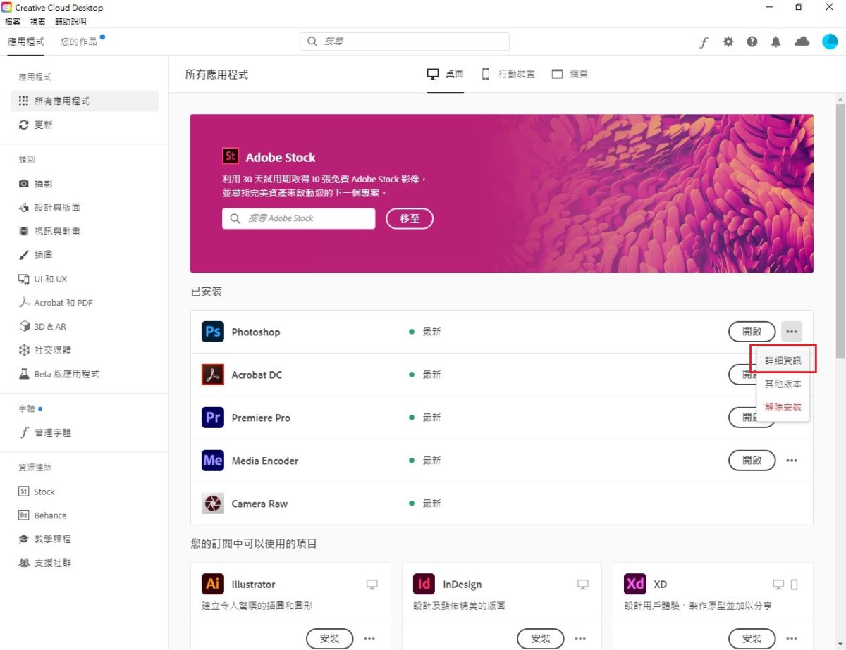Click 安裝 button for InDesign

[541, 639]
